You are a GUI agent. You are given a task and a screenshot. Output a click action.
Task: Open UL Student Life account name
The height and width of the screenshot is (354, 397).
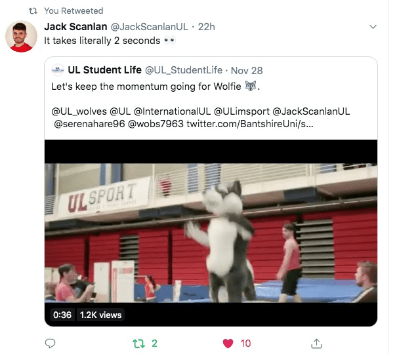coord(104,70)
